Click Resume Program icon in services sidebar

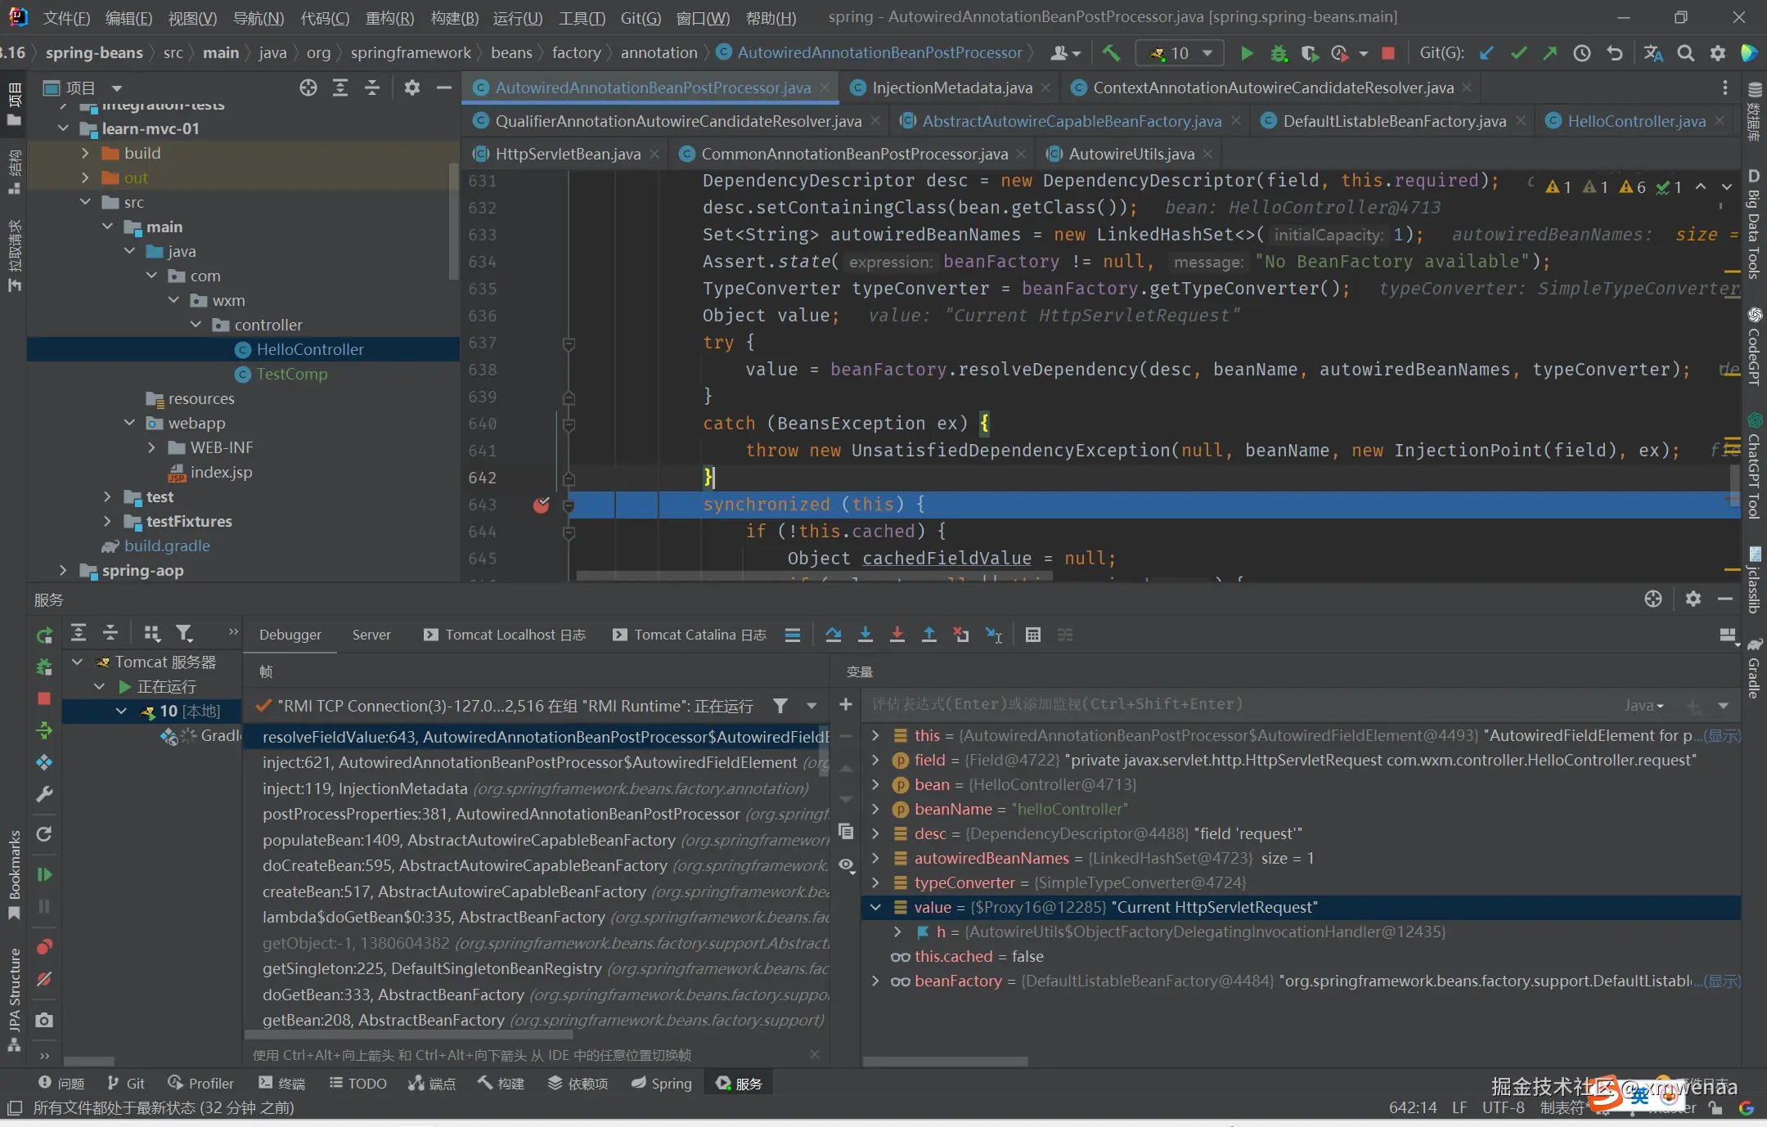coord(44,874)
